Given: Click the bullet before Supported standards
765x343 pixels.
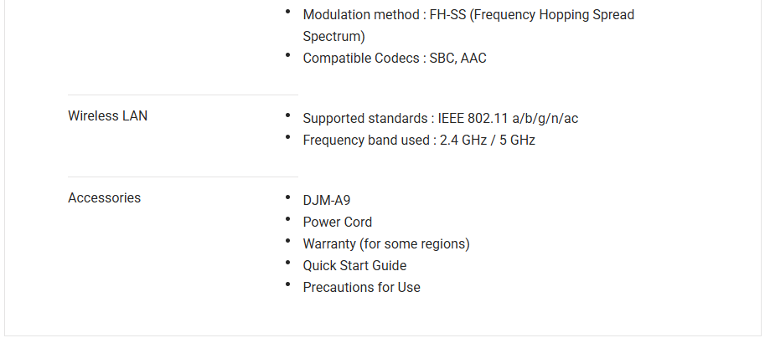Looking at the screenshot, I should click(287, 116).
